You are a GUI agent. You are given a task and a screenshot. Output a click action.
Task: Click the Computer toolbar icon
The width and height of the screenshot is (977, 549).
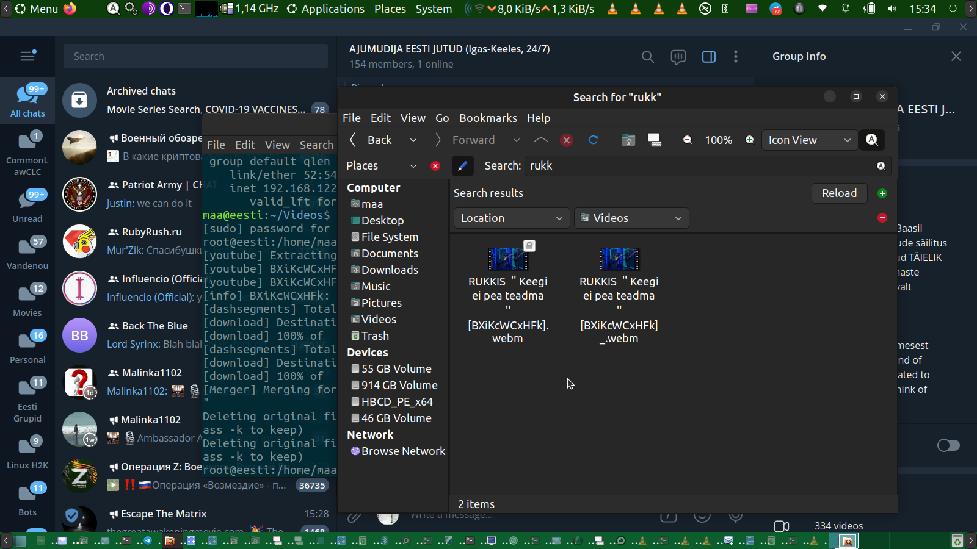(x=655, y=140)
